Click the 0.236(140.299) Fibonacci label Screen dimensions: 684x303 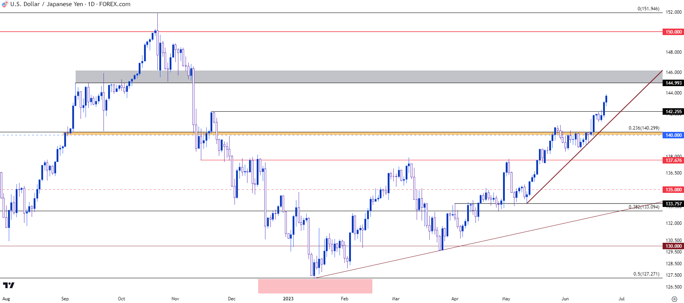click(644, 128)
